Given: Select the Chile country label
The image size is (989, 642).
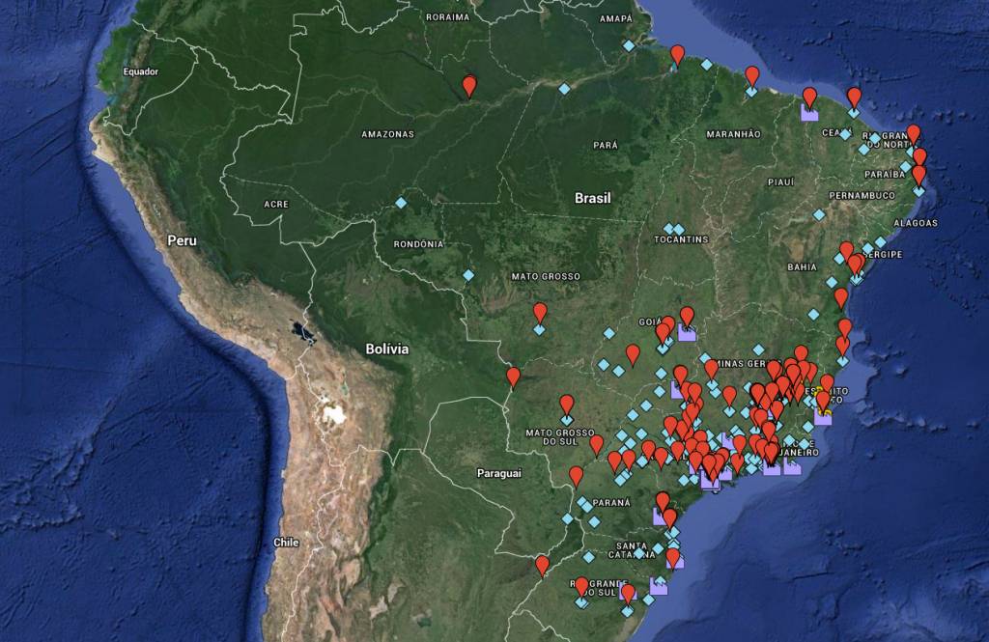Looking at the screenshot, I should [x=286, y=543].
